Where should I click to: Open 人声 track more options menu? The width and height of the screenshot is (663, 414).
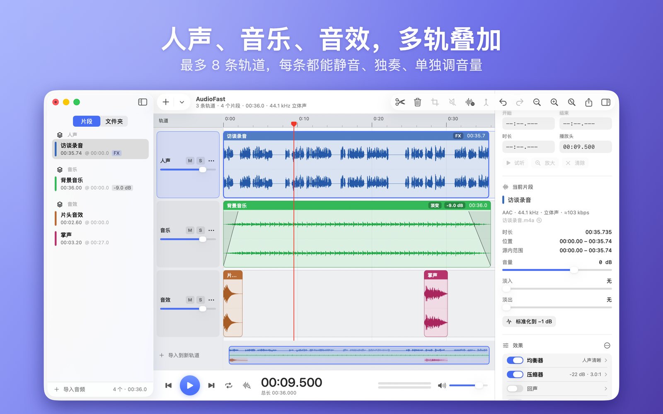click(211, 161)
